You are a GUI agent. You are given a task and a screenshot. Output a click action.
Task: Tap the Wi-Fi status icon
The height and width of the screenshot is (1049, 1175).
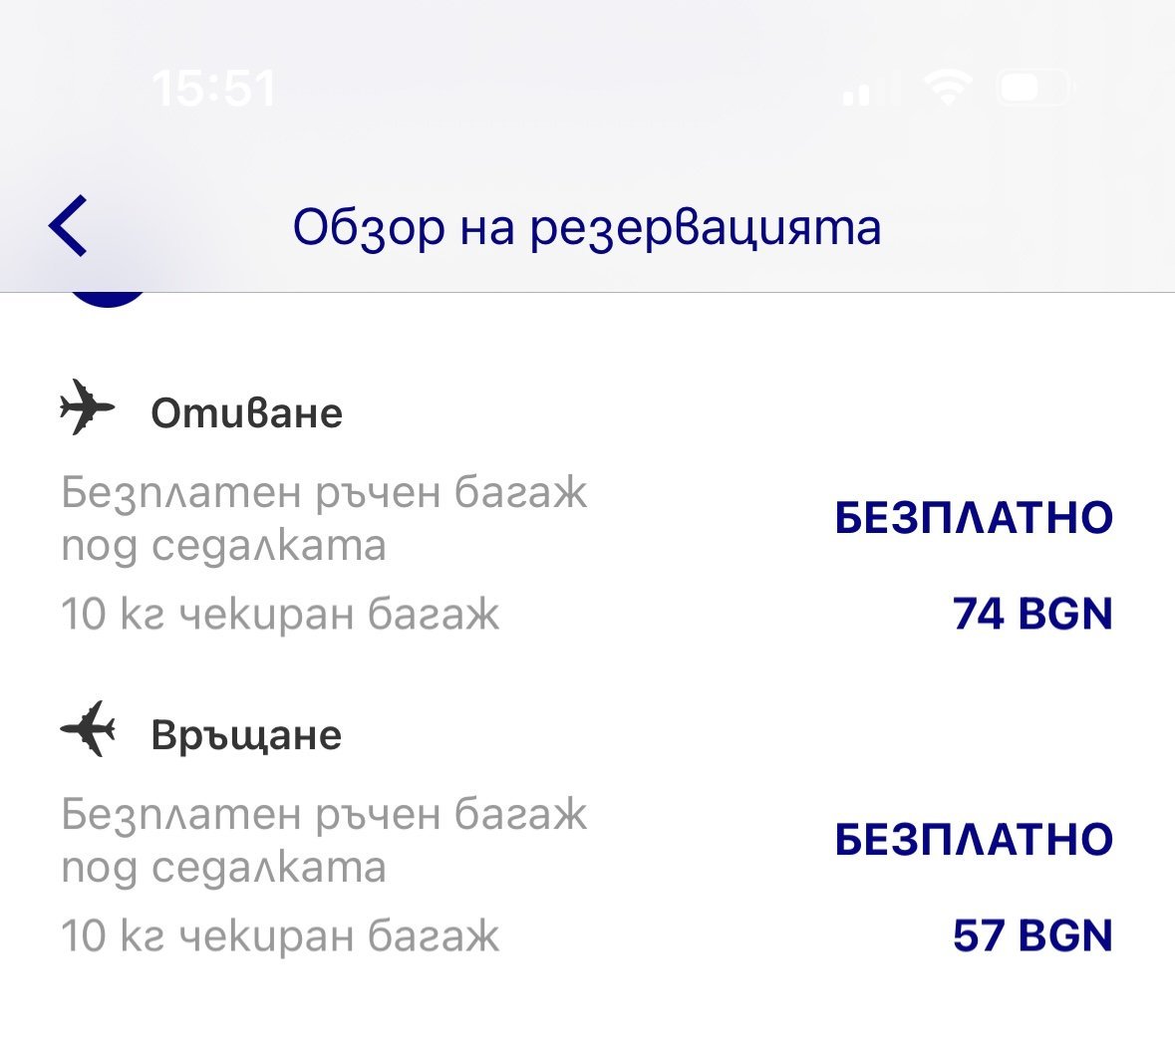[947, 89]
